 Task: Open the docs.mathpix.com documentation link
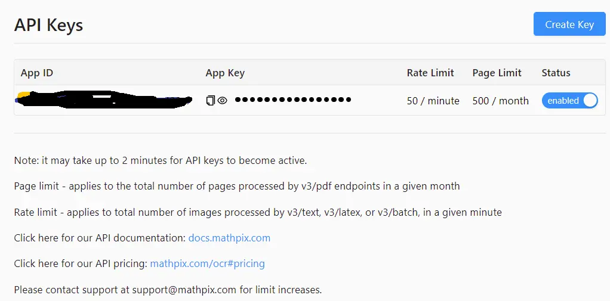(229, 238)
